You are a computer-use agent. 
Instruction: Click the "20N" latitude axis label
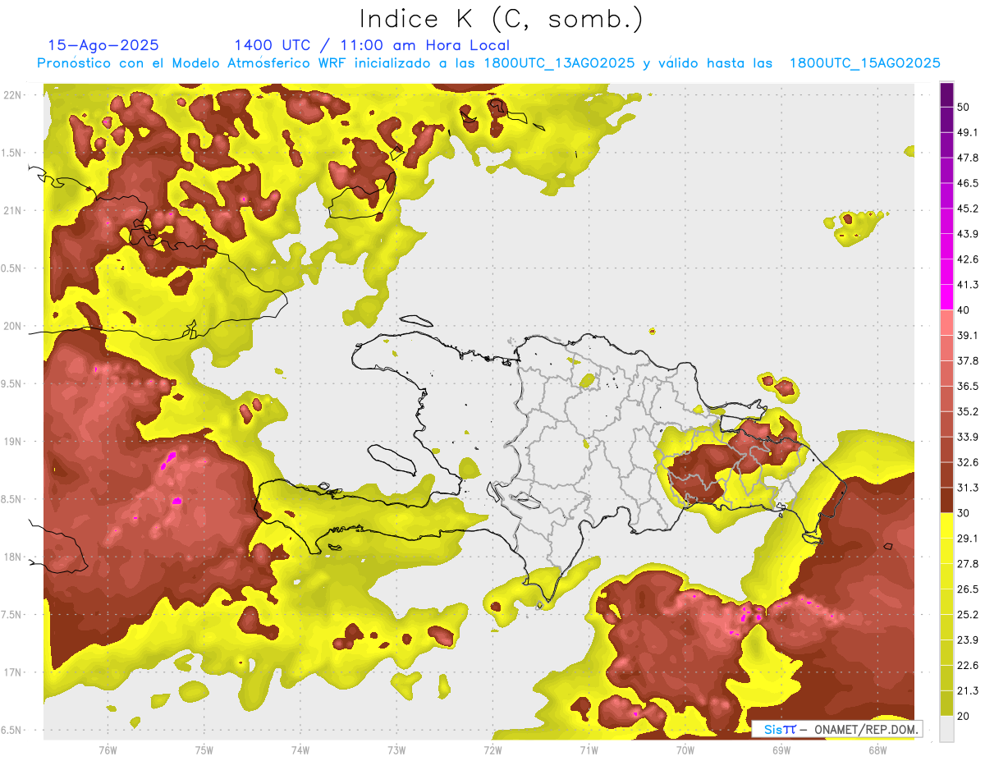[12, 326]
